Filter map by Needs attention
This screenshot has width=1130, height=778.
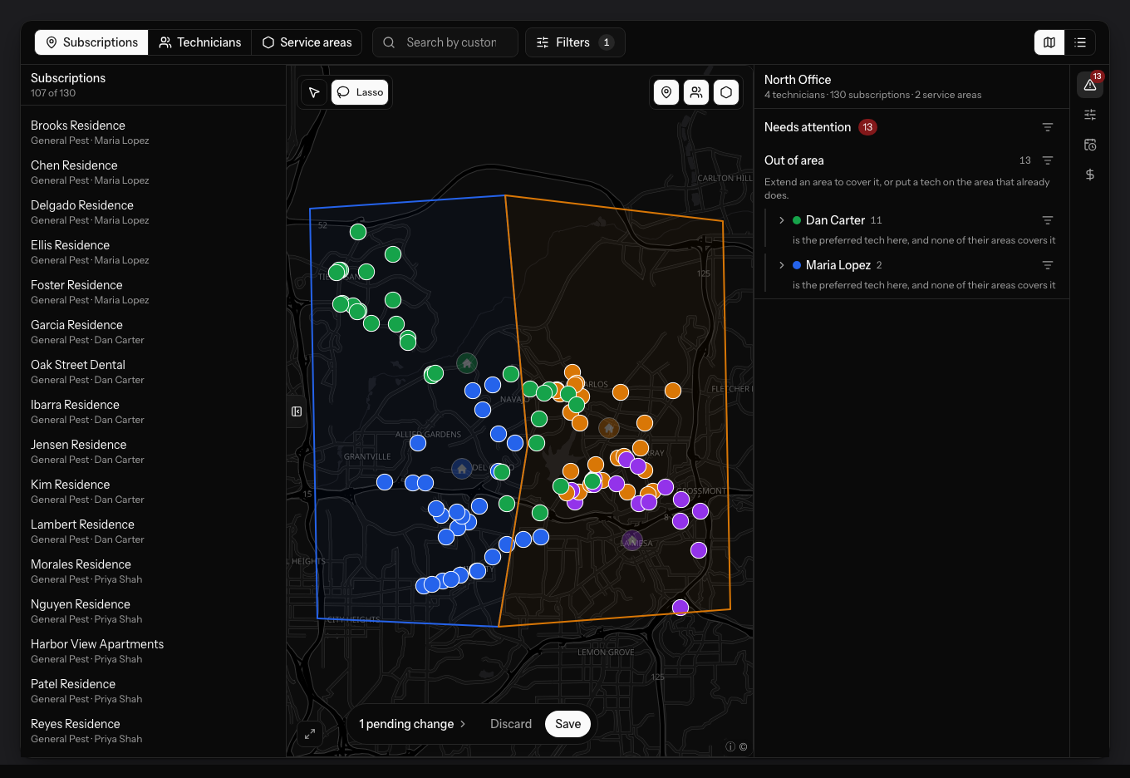tap(1048, 127)
